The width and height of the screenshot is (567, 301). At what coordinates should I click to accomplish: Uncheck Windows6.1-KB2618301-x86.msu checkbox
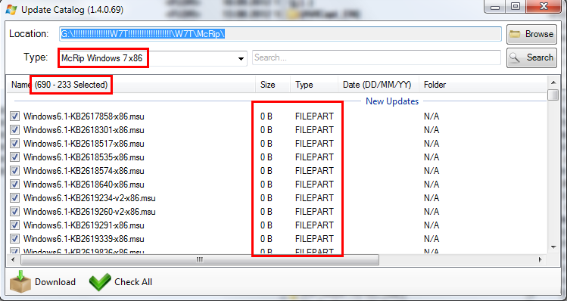pos(14,130)
